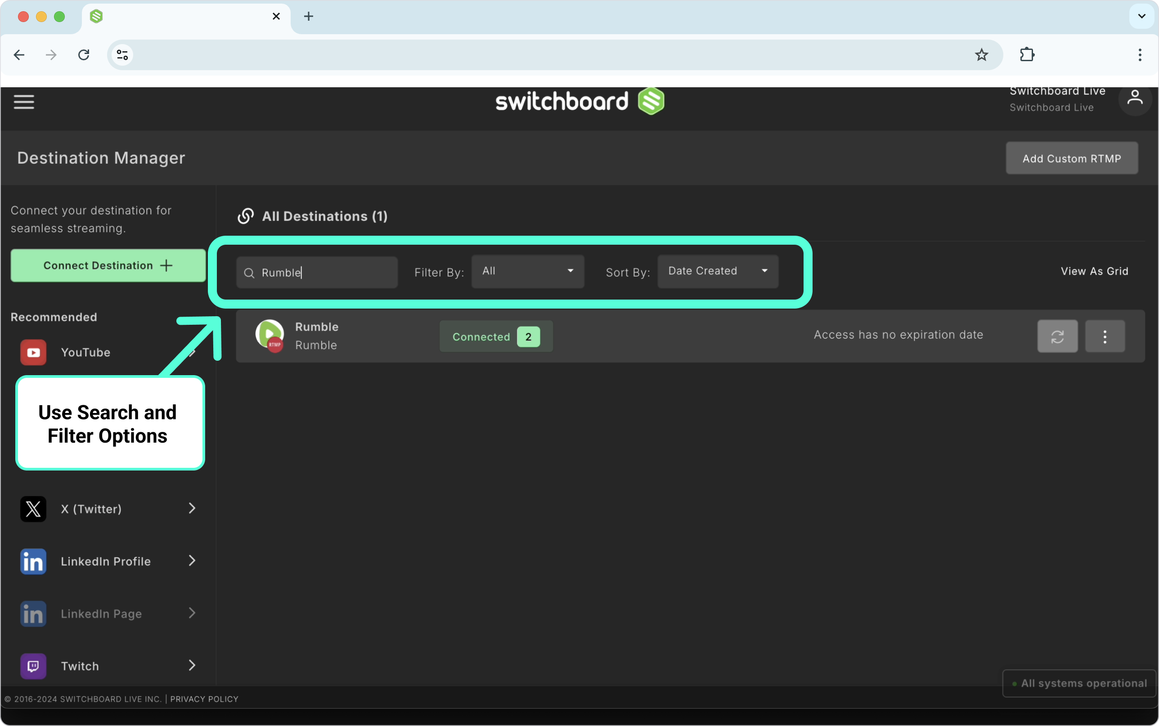Click the Connected status badge
1159x726 pixels.
496,336
